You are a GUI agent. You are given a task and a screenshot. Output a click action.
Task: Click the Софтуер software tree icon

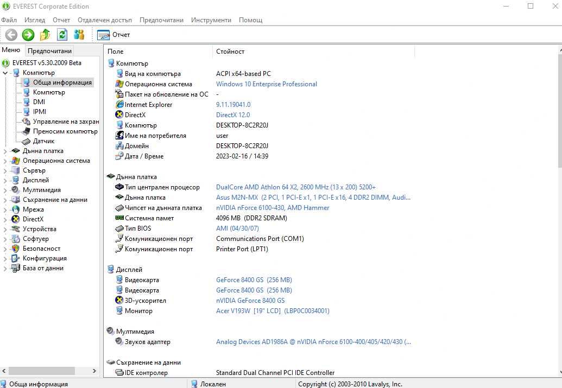16,239
